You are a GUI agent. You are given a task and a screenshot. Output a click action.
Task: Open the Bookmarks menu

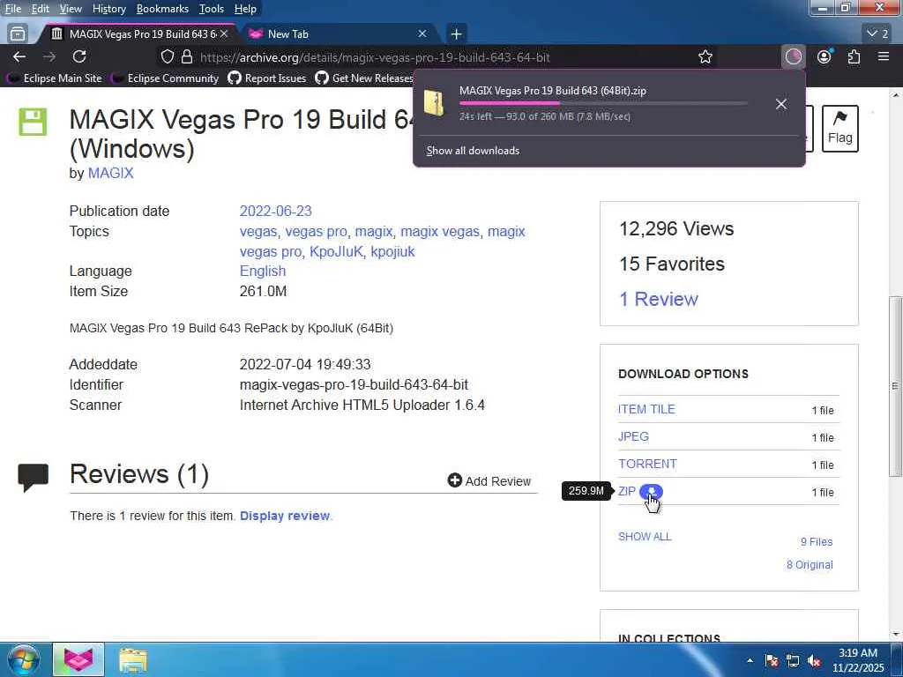[x=162, y=9]
